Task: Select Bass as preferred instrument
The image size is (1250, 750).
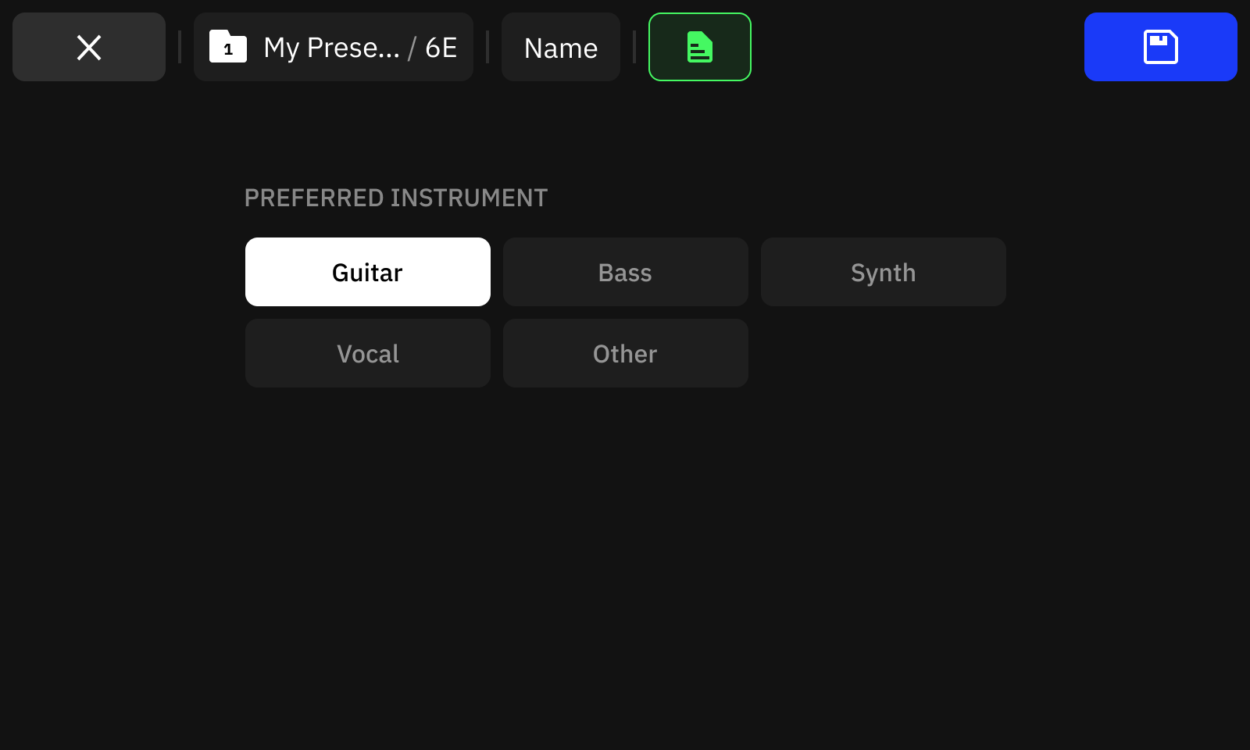Action: [626, 272]
